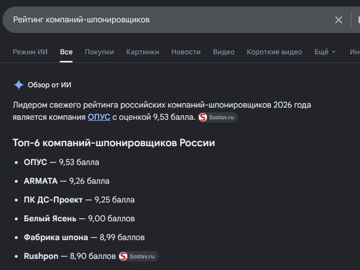Open the 'Покупки' tab
The height and width of the screenshot is (270, 360).
coord(100,52)
